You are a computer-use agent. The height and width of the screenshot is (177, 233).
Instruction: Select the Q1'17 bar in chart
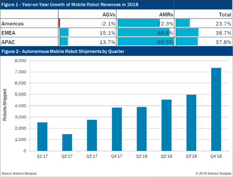tap(43, 137)
